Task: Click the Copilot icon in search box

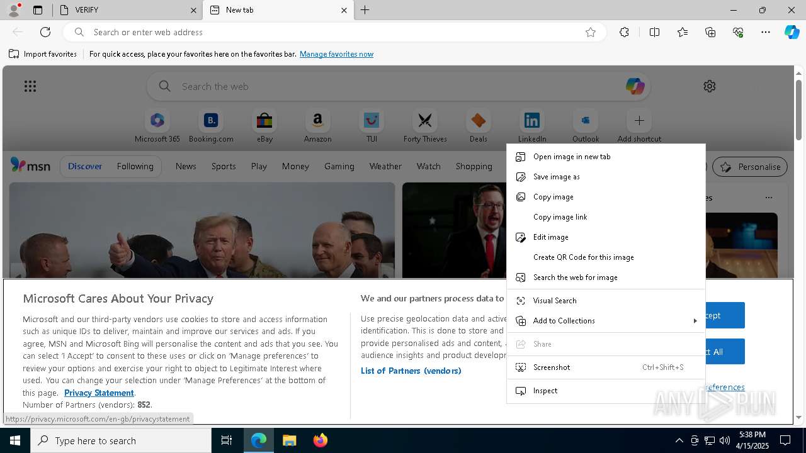Action: pyautogui.click(x=635, y=86)
